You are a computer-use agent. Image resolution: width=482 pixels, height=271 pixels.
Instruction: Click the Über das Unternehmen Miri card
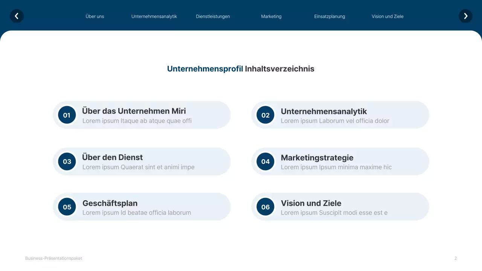pyautogui.click(x=142, y=115)
